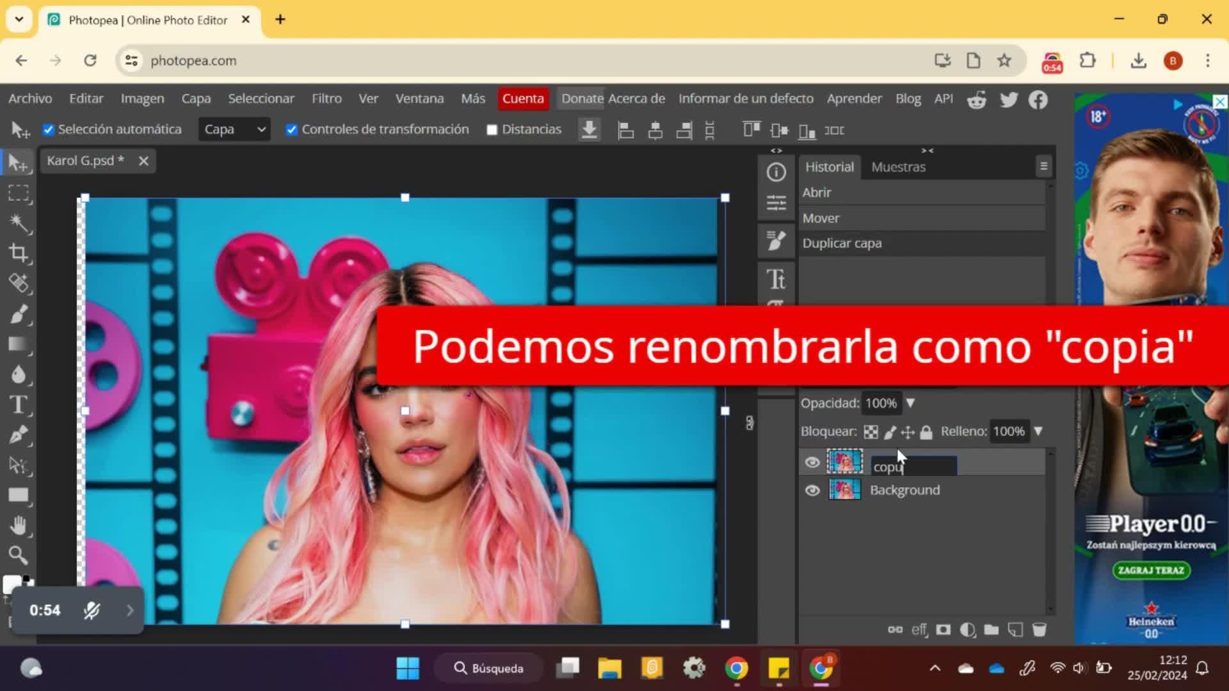Open the Capa selection dropdown
Image resolution: width=1229 pixels, height=691 pixels.
point(234,130)
